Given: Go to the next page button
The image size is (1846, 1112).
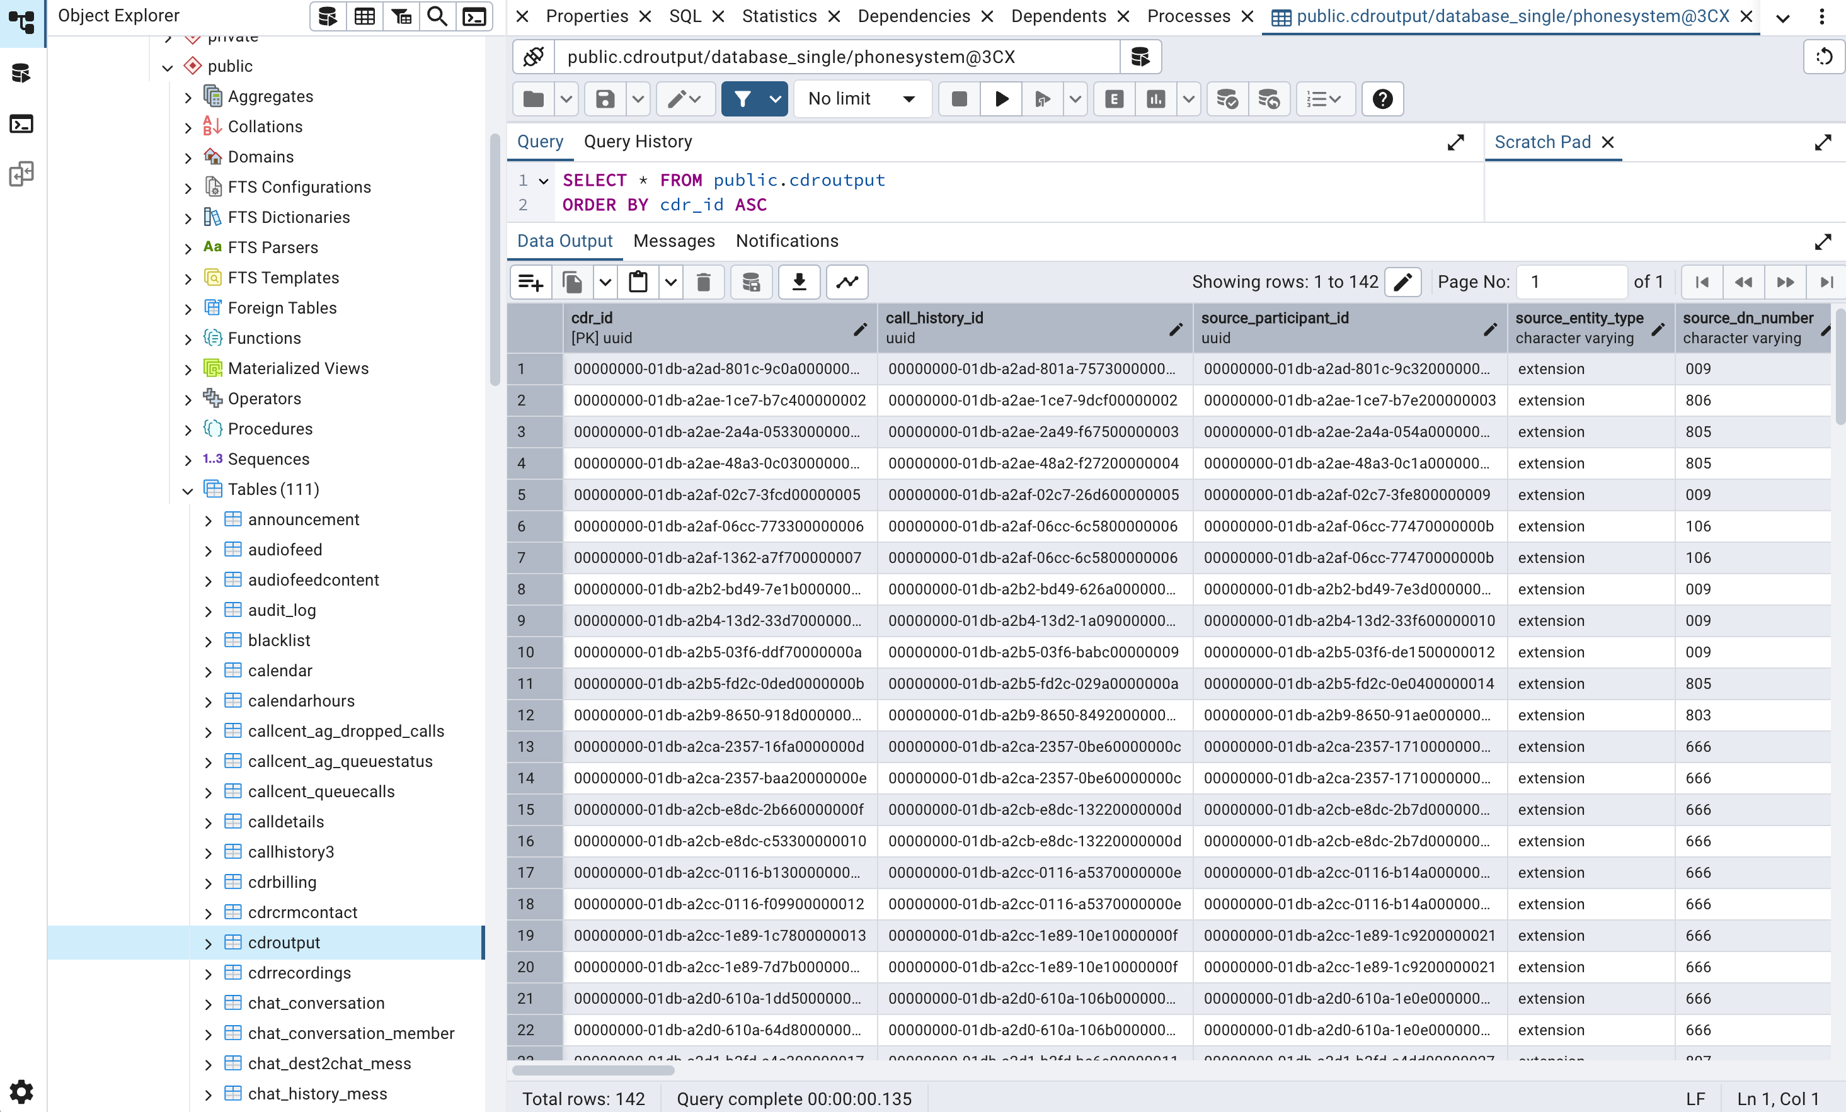Looking at the screenshot, I should [1786, 282].
